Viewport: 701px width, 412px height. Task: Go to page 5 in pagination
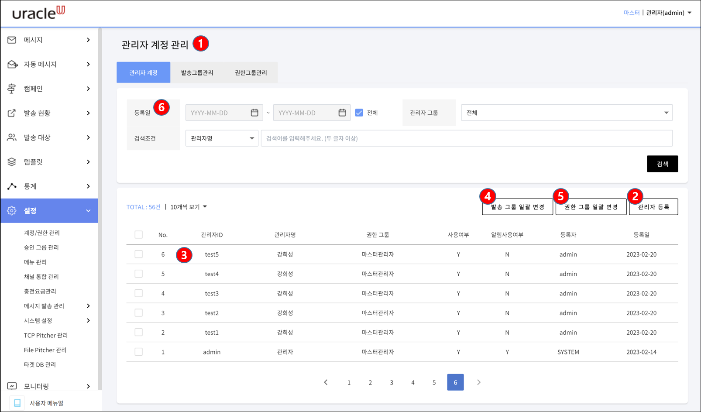point(434,382)
